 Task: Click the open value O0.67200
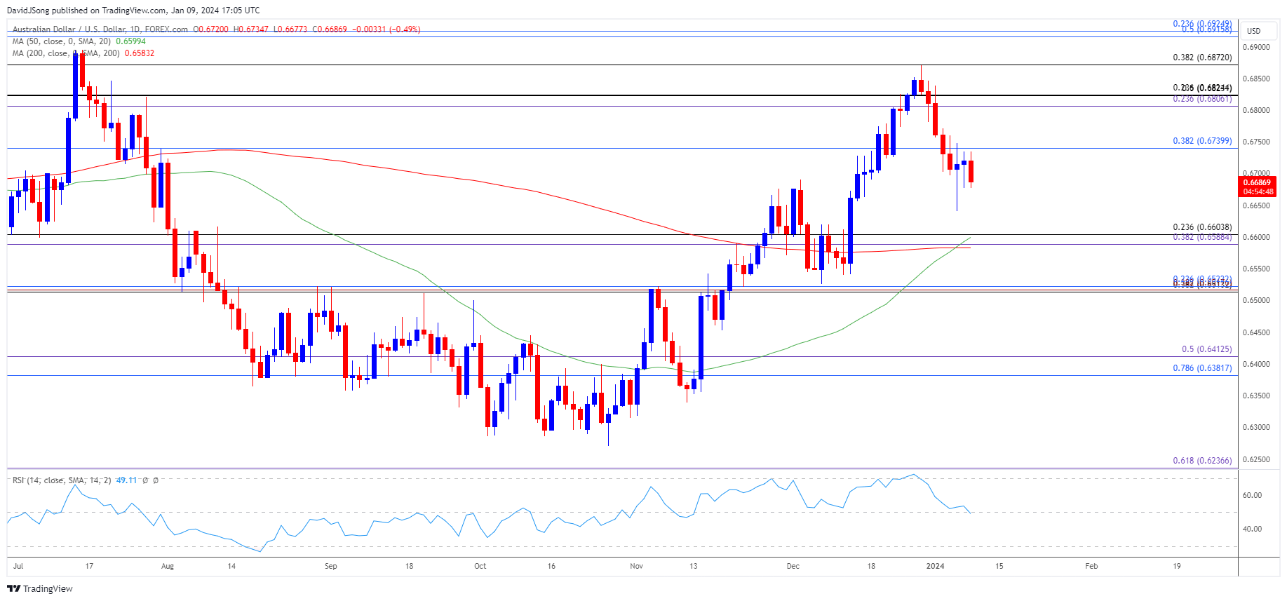(x=210, y=29)
